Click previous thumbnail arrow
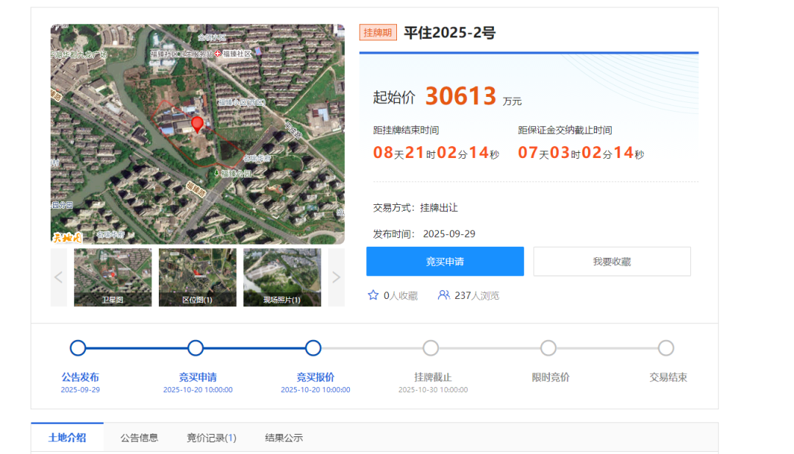The image size is (794, 454). coord(59,277)
